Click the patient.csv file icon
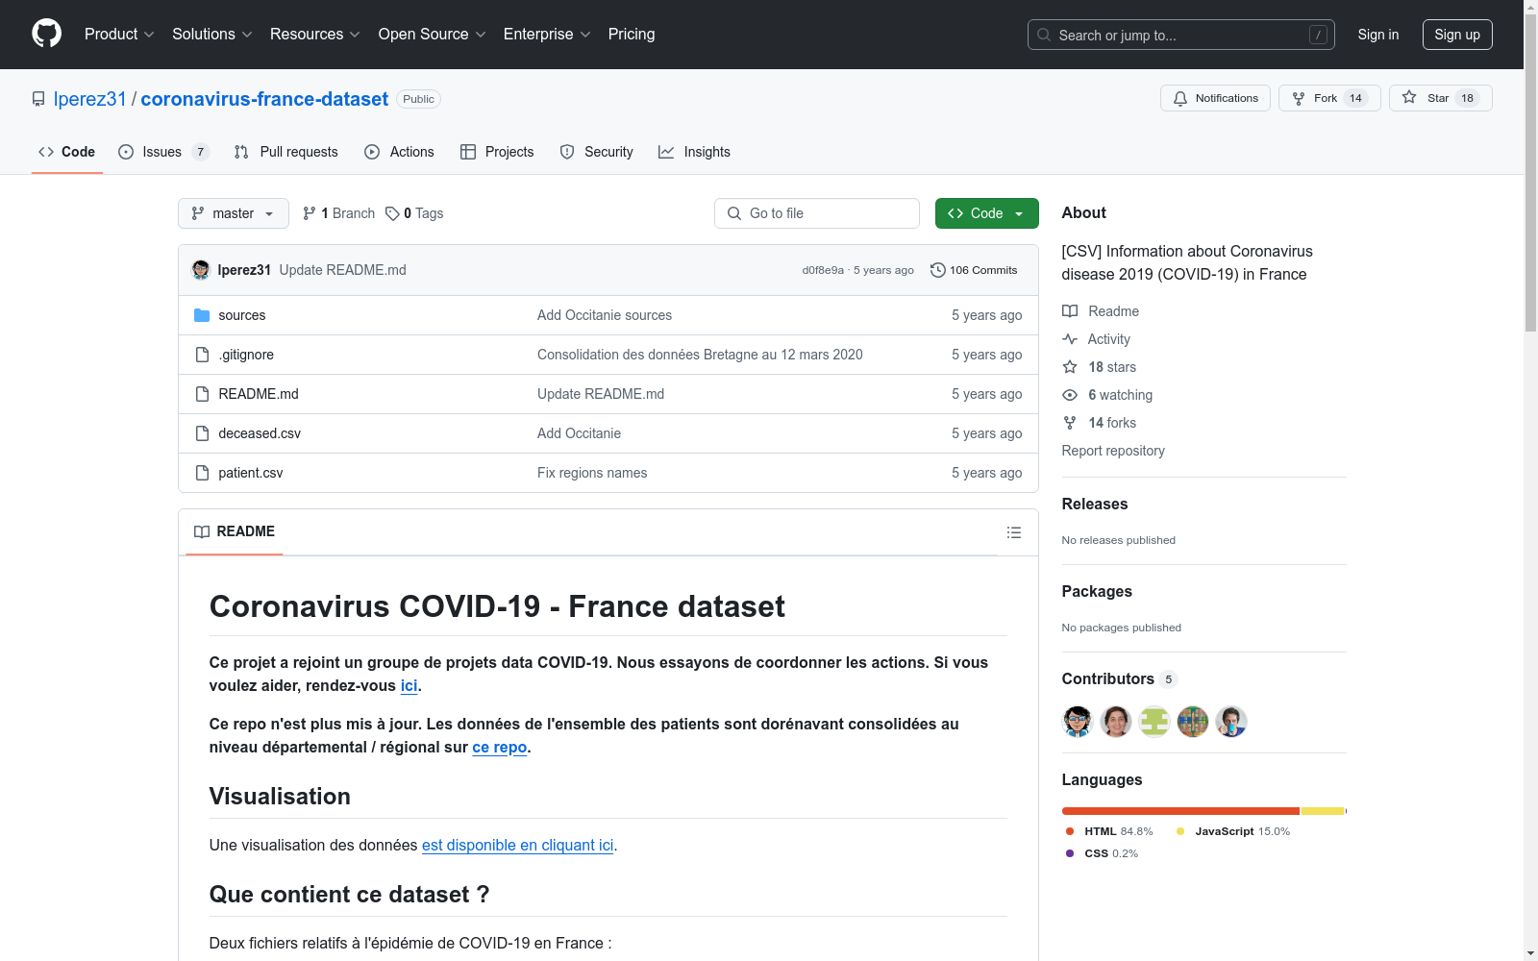The width and height of the screenshot is (1538, 961). (x=202, y=473)
